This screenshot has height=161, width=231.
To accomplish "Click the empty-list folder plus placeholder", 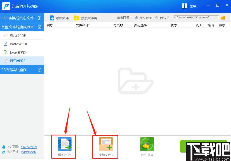I will pyautogui.click(x=136, y=80).
